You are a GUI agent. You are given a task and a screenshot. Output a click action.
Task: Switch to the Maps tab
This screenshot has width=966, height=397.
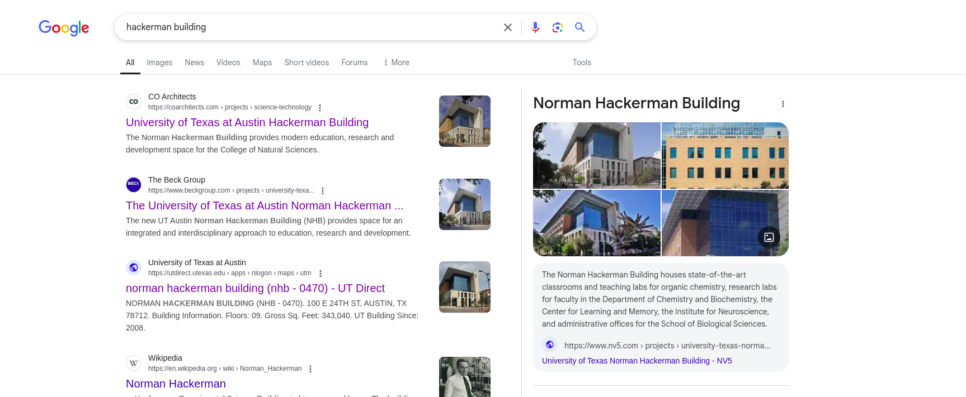(262, 63)
